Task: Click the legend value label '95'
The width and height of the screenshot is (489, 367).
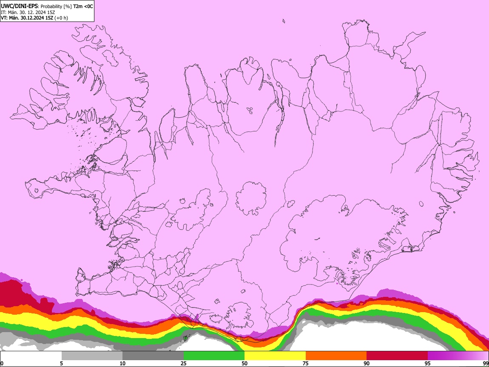Action: [428, 363]
